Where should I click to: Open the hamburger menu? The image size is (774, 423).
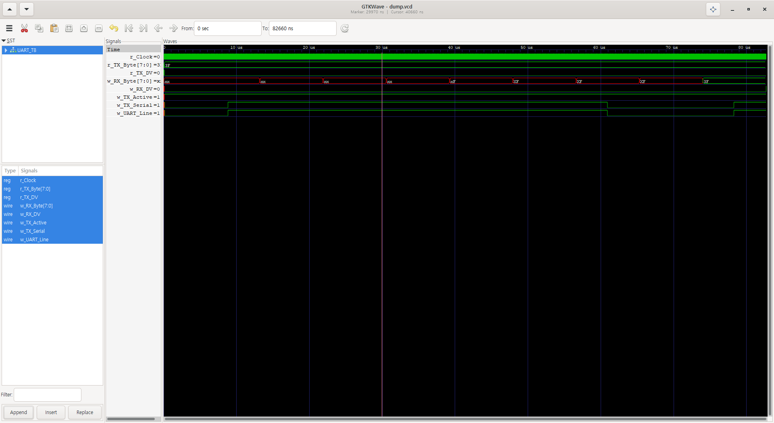click(x=9, y=28)
